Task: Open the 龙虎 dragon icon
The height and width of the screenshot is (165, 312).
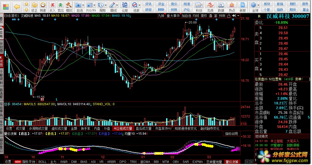Action: tap(210, 5)
